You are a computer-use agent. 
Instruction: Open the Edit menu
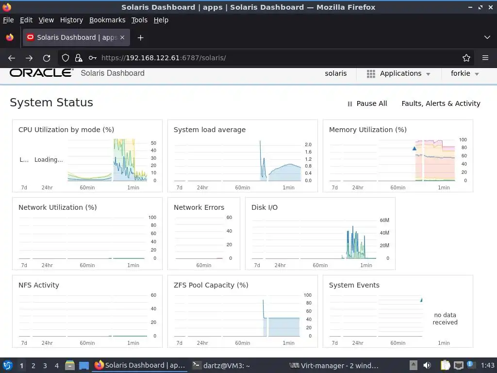pyautogui.click(x=26, y=20)
